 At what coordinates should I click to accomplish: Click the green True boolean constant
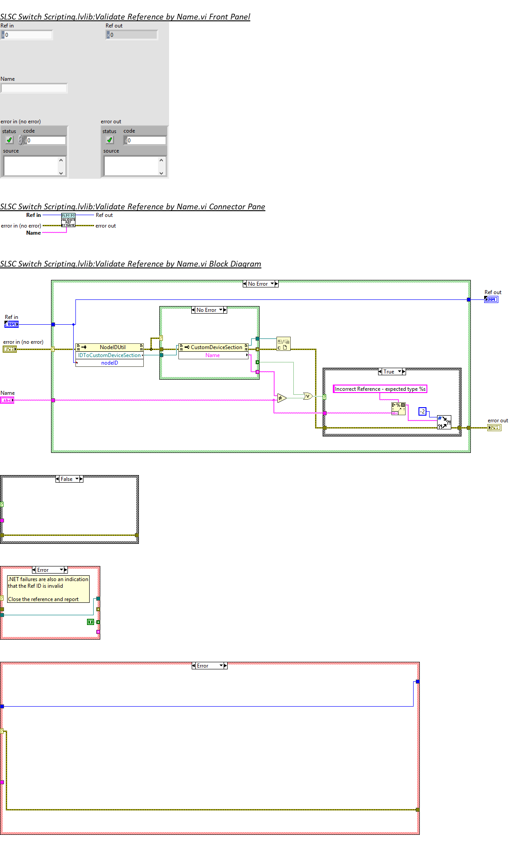click(91, 622)
